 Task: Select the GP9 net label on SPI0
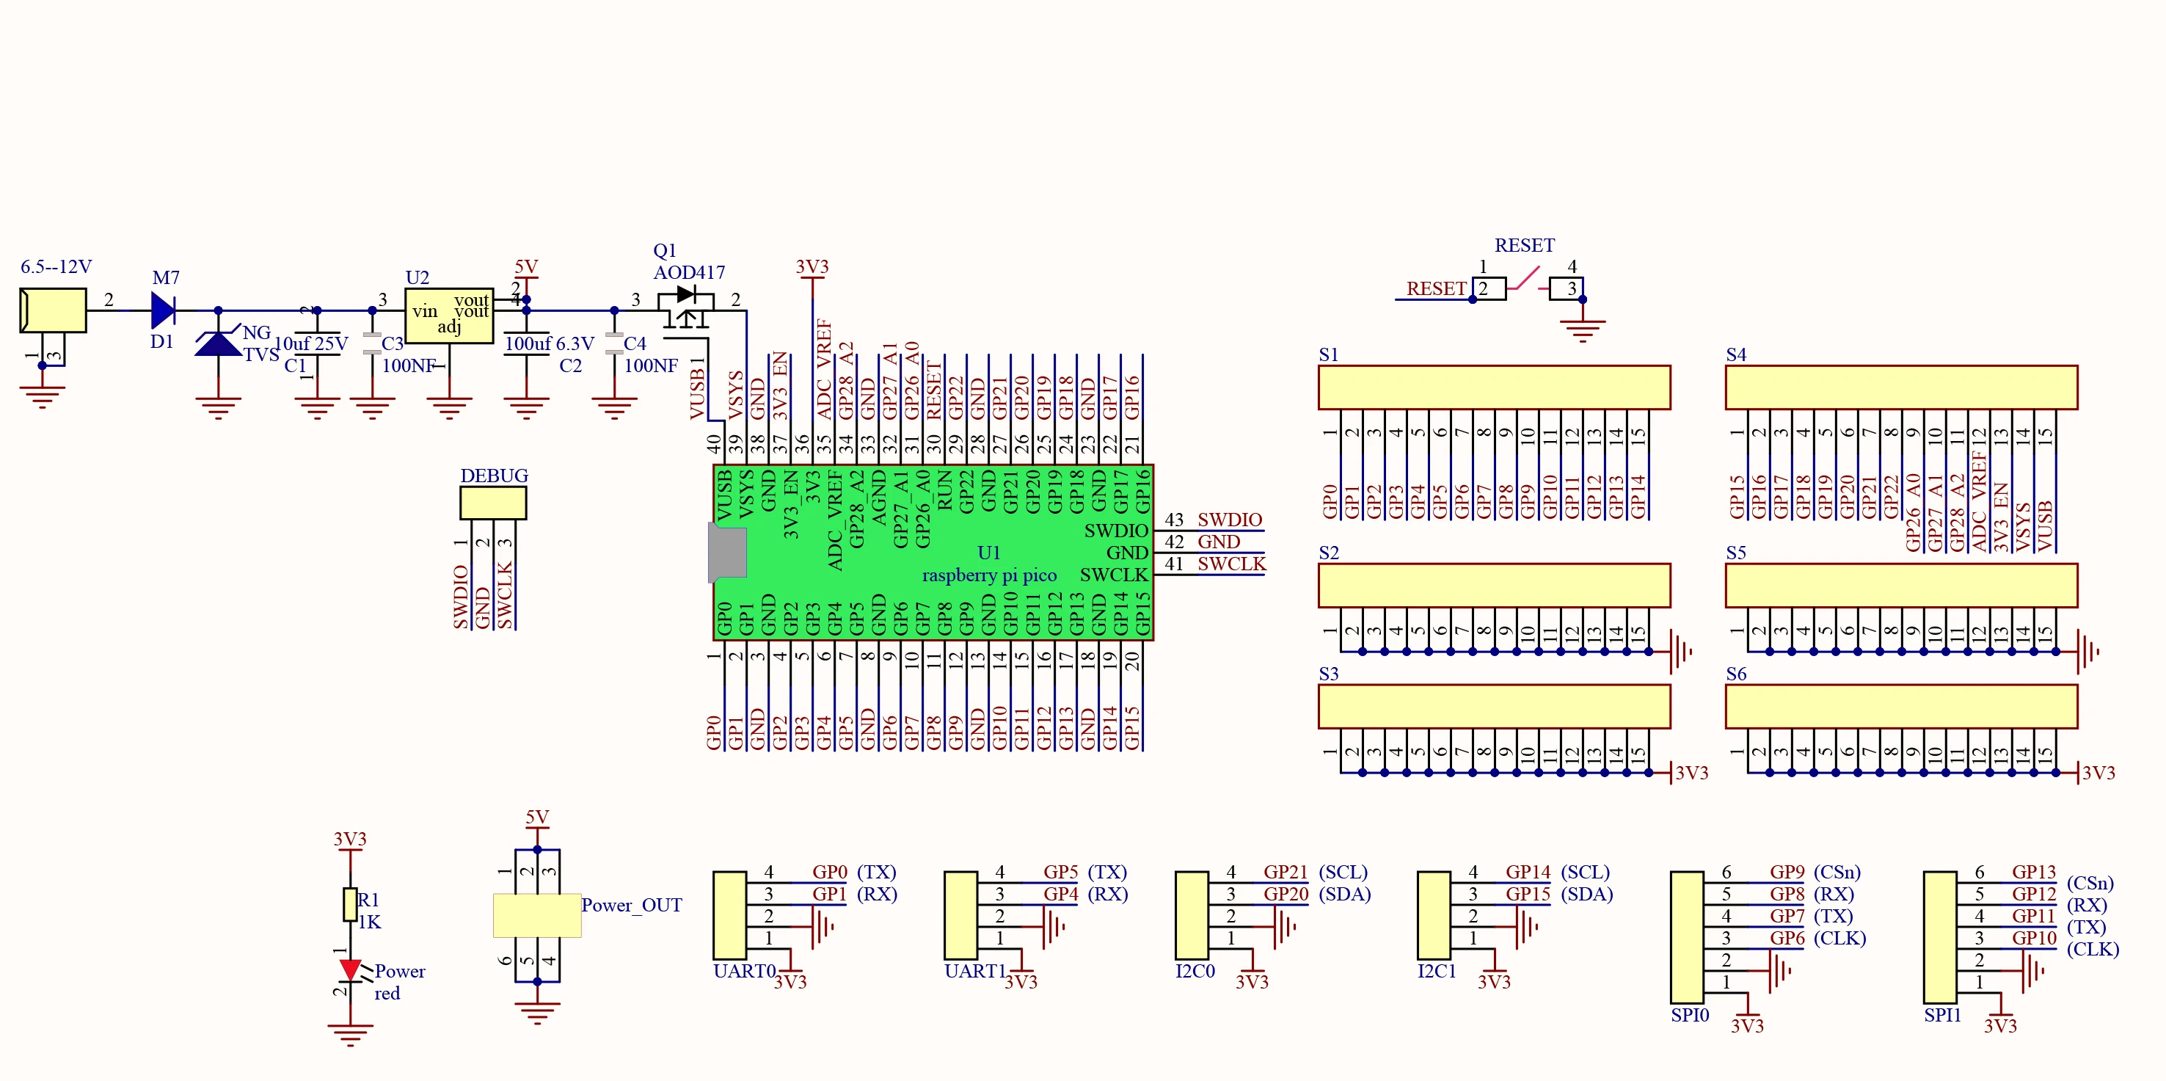(1787, 872)
